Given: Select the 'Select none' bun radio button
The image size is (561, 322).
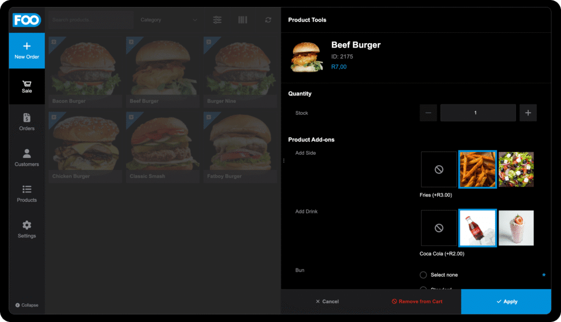Looking at the screenshot, I should [x=423, y=275].
